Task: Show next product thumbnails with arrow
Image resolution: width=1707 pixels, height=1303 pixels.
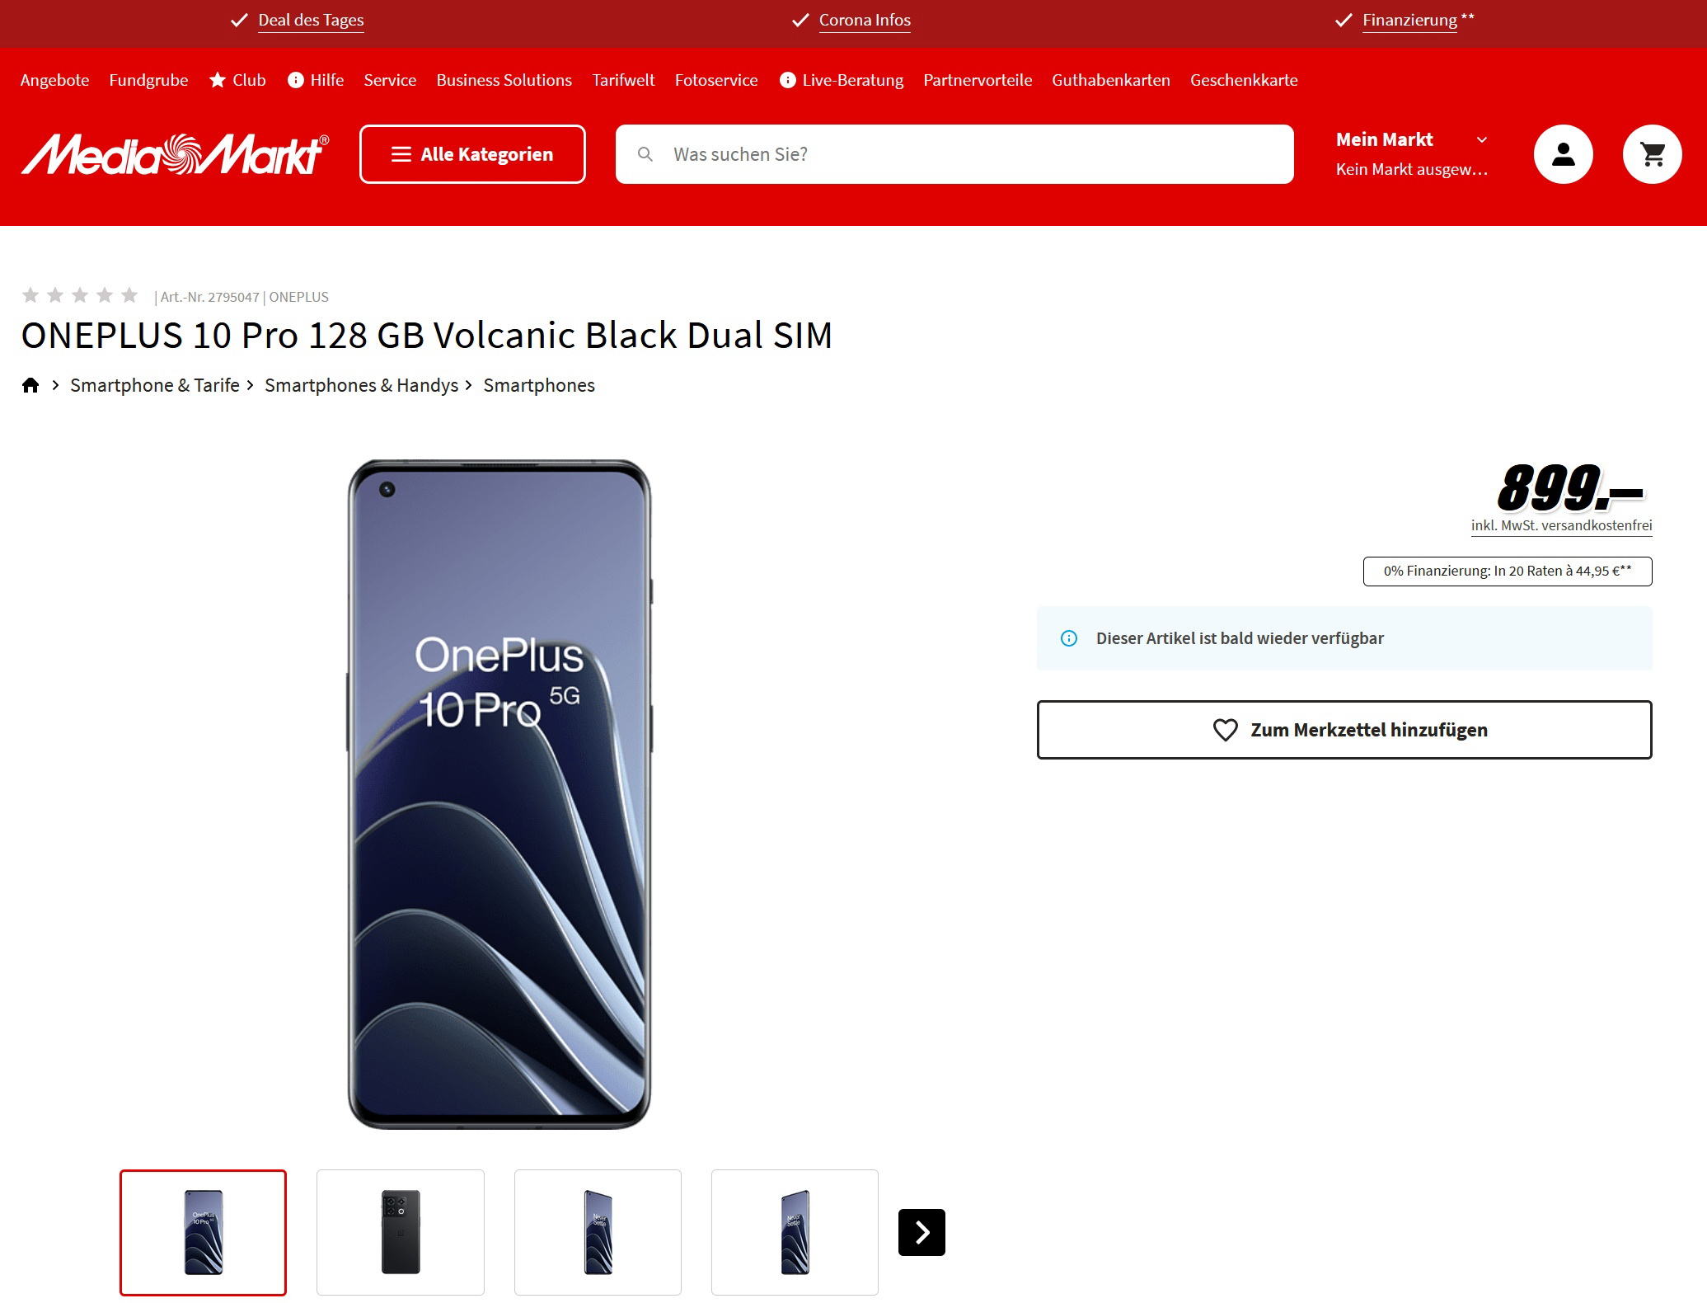Action: coord(921,1232)
